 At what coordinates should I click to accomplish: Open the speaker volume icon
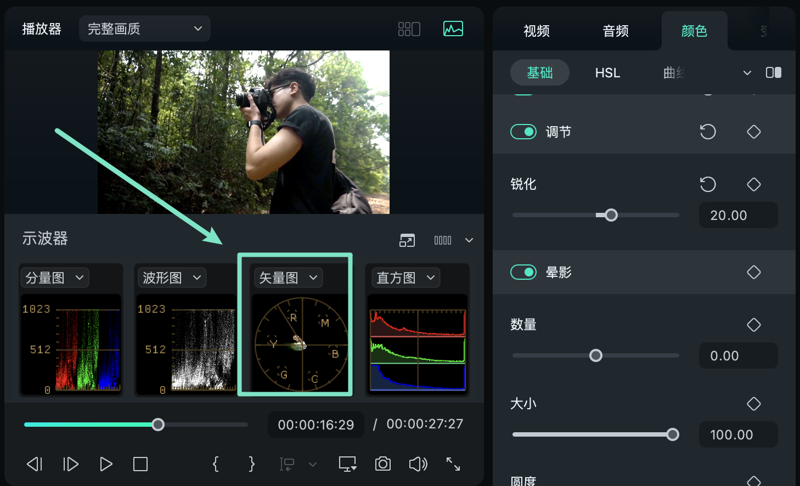pos(418,464)
